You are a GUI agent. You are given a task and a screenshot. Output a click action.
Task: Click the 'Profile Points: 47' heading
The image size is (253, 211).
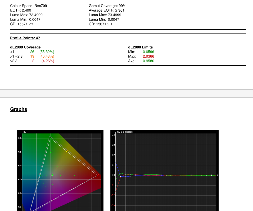(25, 38)
